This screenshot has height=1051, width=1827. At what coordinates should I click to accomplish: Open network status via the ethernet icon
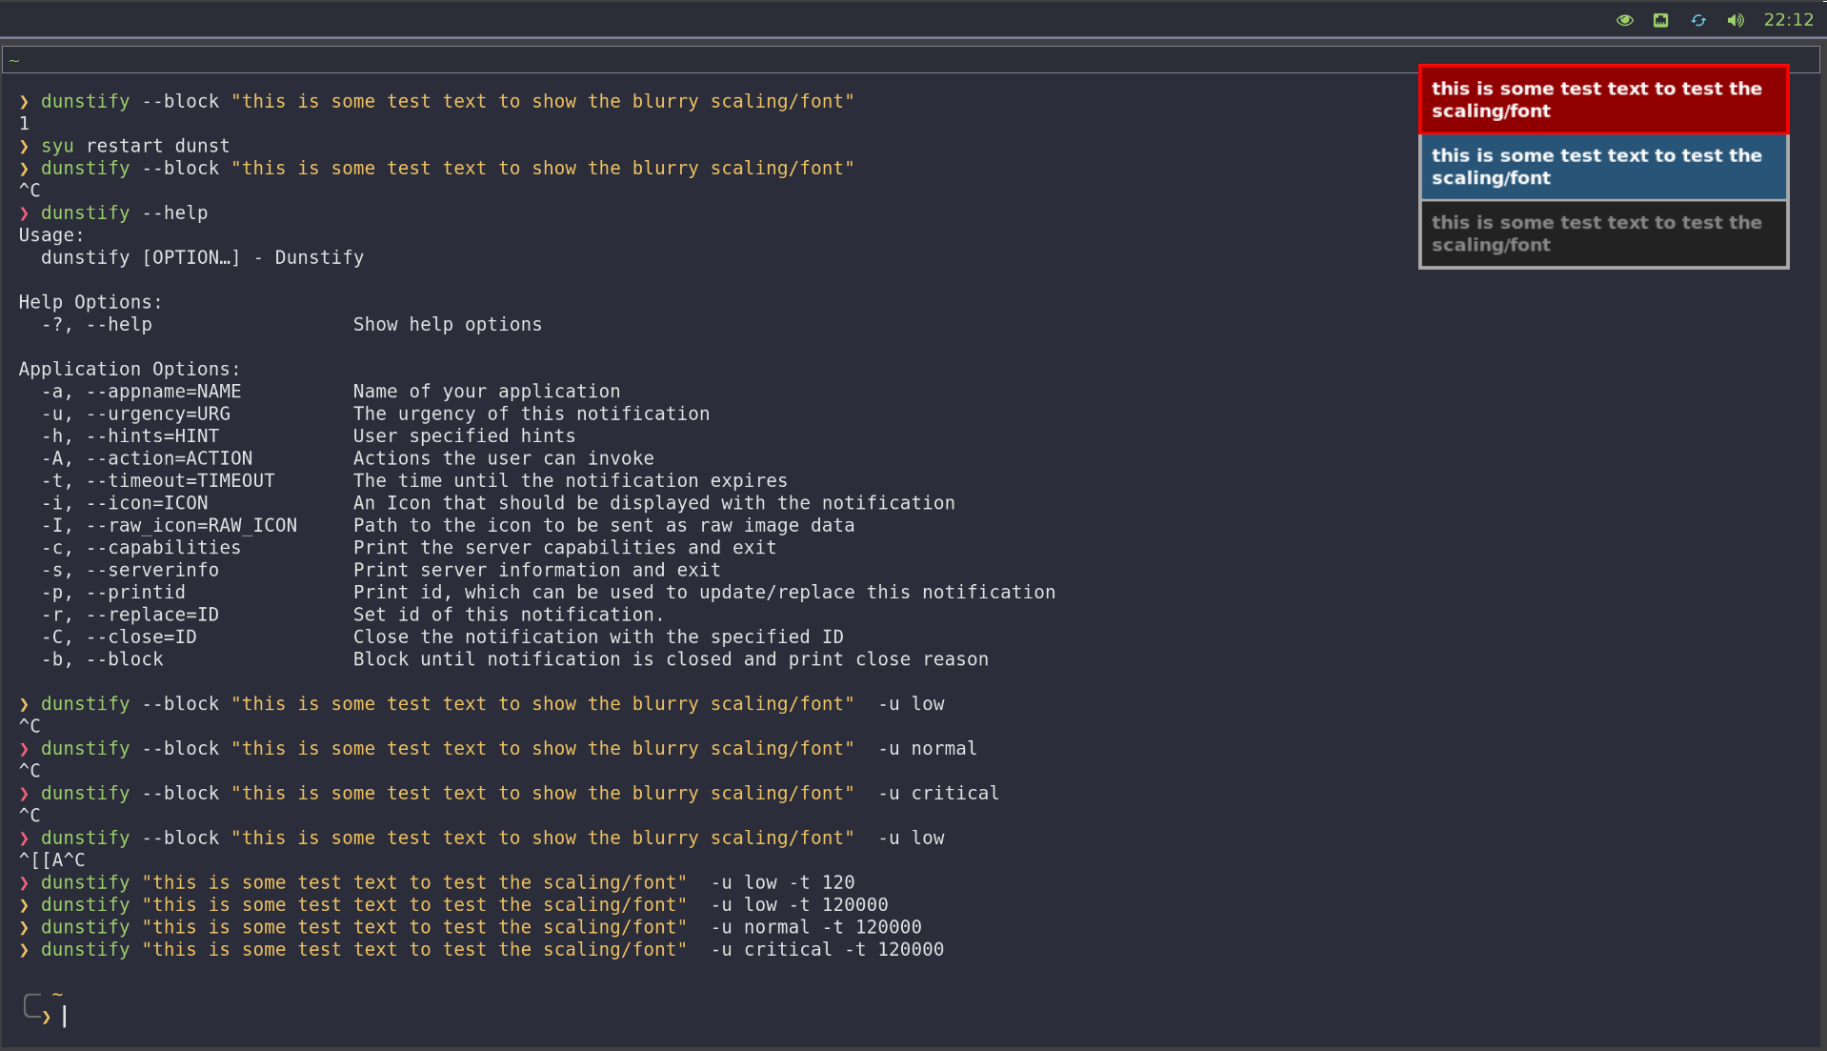tap(1660, 19)
